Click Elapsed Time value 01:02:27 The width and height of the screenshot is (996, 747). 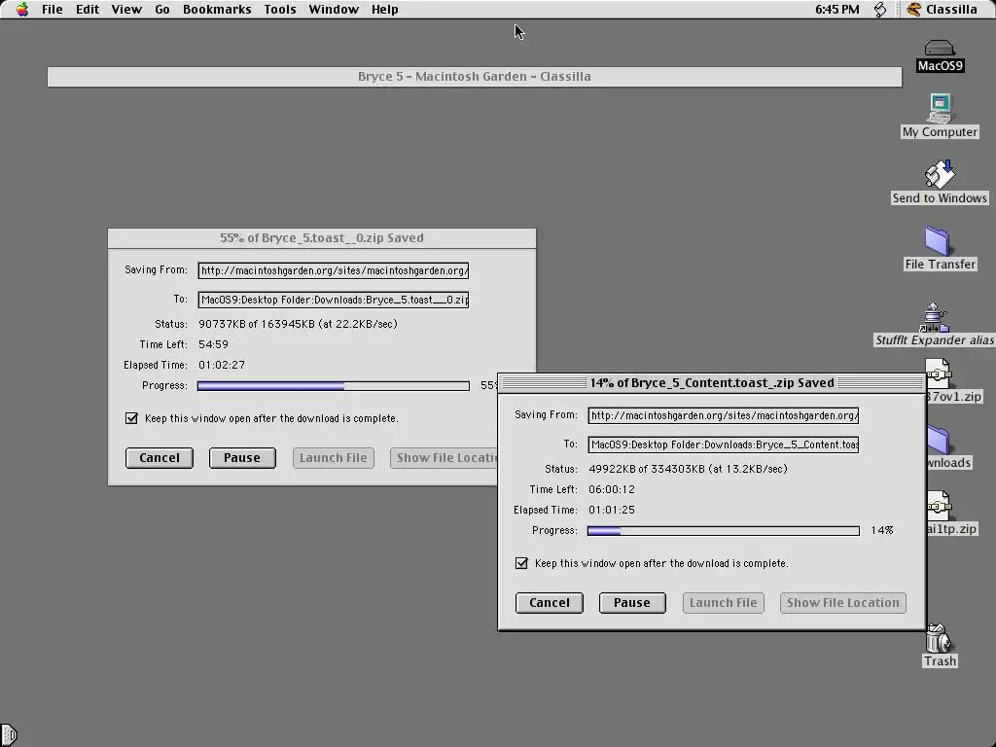[x=222, y=365]
